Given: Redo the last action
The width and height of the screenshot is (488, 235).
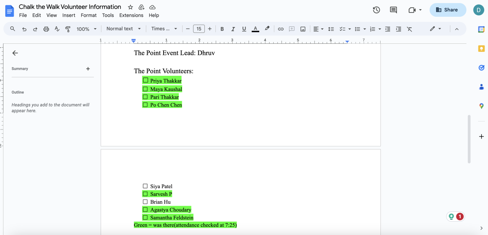Looking at the screenshot, I should (x=35, y=29).
